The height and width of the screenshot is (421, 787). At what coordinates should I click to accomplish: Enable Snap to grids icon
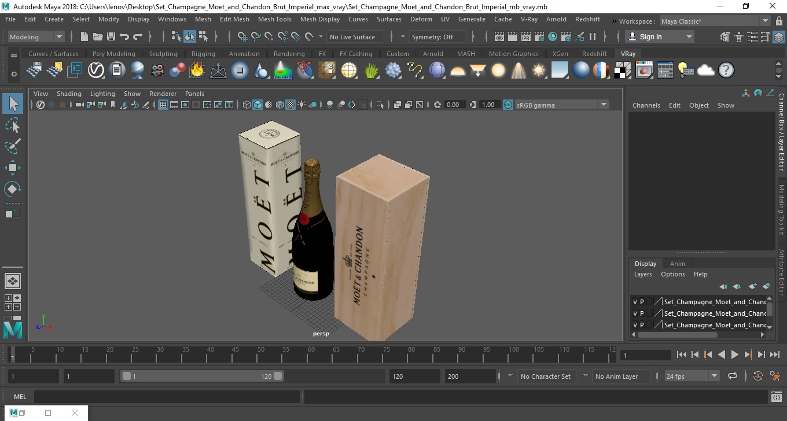[x=243, y=36]
